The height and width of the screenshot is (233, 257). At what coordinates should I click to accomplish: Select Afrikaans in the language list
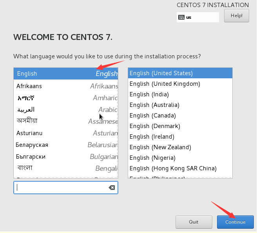66,86
